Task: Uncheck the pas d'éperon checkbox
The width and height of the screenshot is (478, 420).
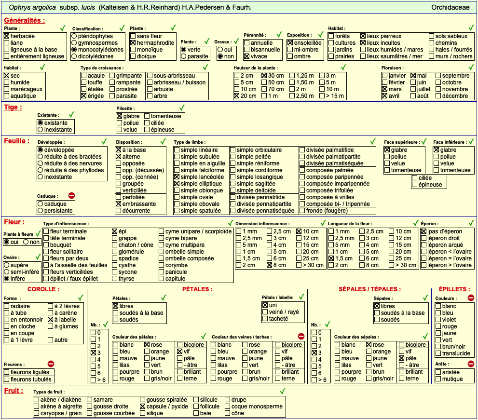Action: tap(424, 231)
